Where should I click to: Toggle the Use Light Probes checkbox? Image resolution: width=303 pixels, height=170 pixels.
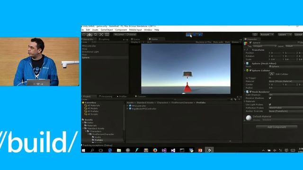click(270, 104)
